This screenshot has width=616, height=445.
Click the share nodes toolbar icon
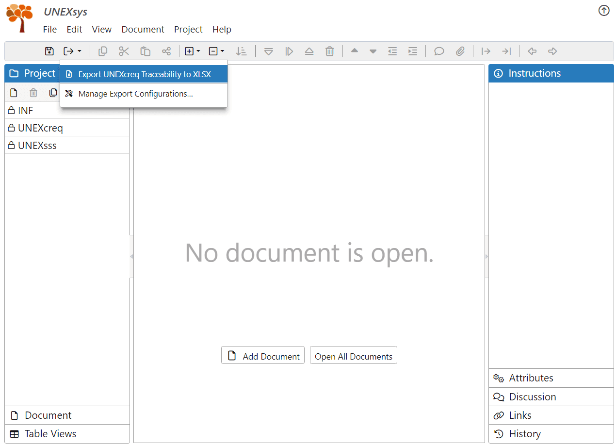(166, 51)
